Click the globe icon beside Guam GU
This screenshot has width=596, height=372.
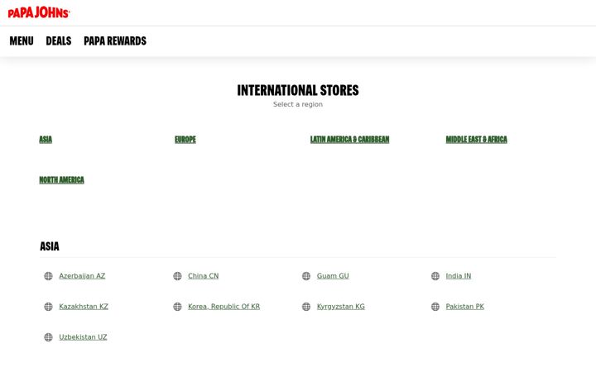pos(306,276)
